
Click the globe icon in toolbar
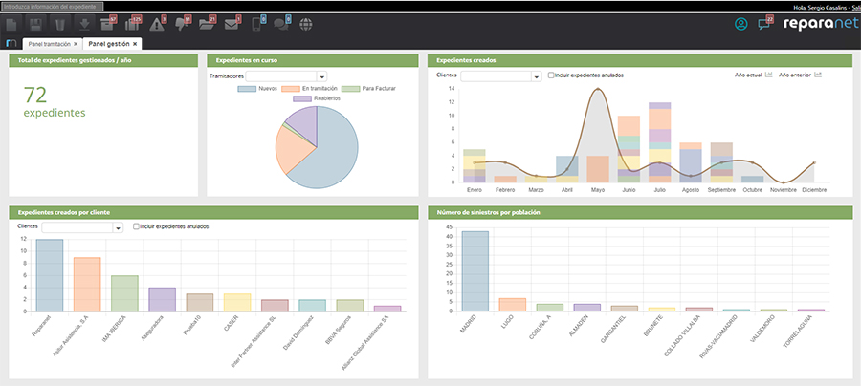[305, 24]
